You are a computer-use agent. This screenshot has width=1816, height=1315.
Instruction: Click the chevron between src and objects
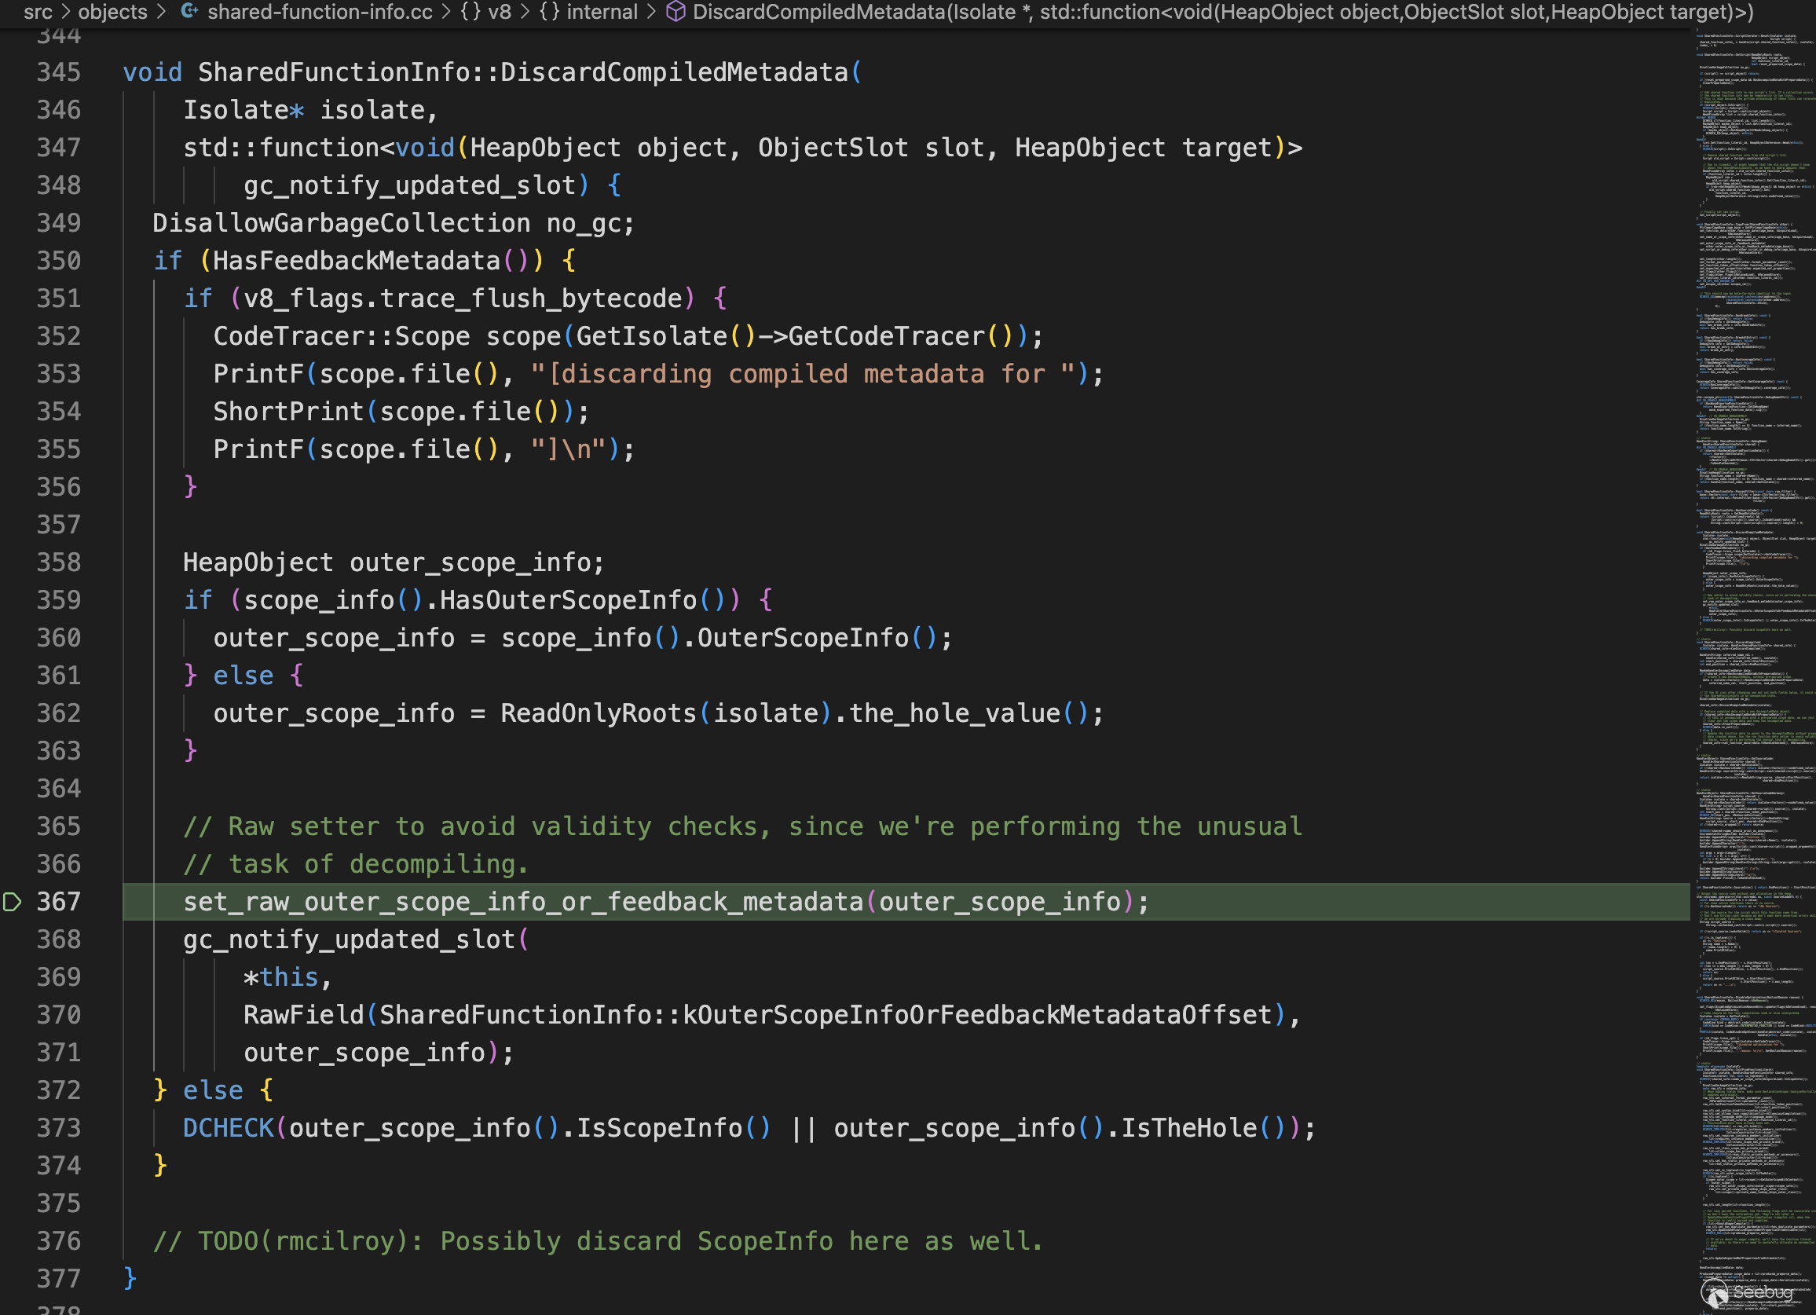[66, 11]
